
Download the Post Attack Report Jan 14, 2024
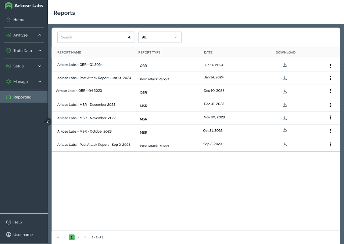click(284, 78)
